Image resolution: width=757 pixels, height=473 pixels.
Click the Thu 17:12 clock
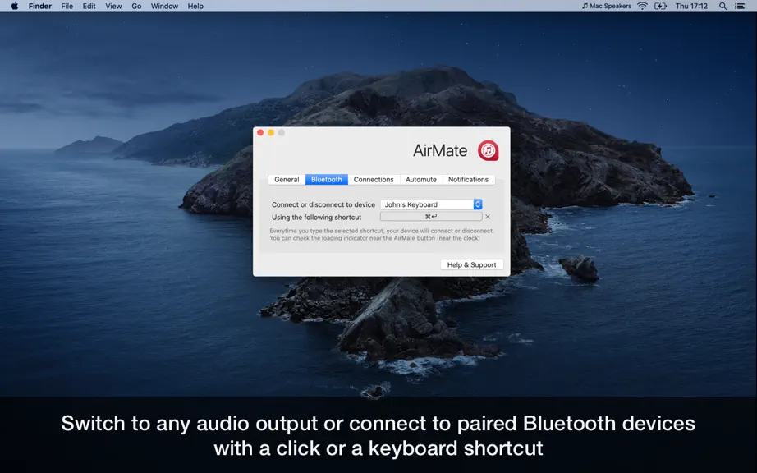[691, 6]
